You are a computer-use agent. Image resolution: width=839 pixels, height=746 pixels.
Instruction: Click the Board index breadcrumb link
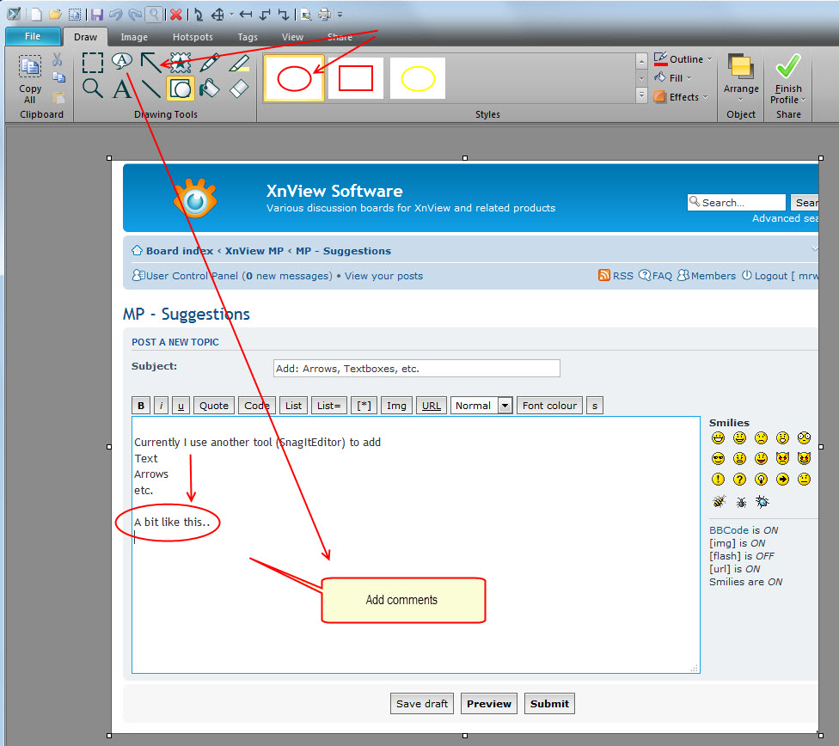[180, 251]
